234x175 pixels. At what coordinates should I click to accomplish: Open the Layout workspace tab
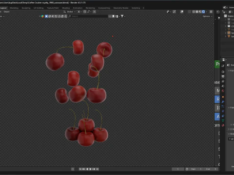pyautogui.click(x=3, y=8)
